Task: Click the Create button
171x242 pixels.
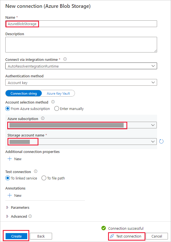Action: click(x=16, y=236)
